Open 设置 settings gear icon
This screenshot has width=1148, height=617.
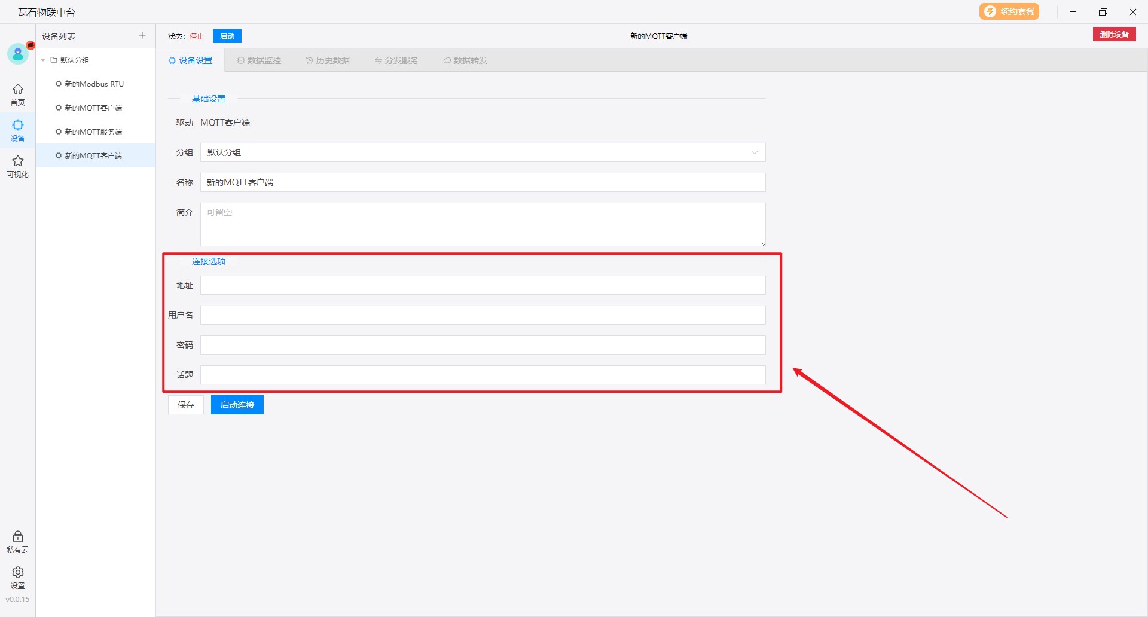click(x=18, y=578)
